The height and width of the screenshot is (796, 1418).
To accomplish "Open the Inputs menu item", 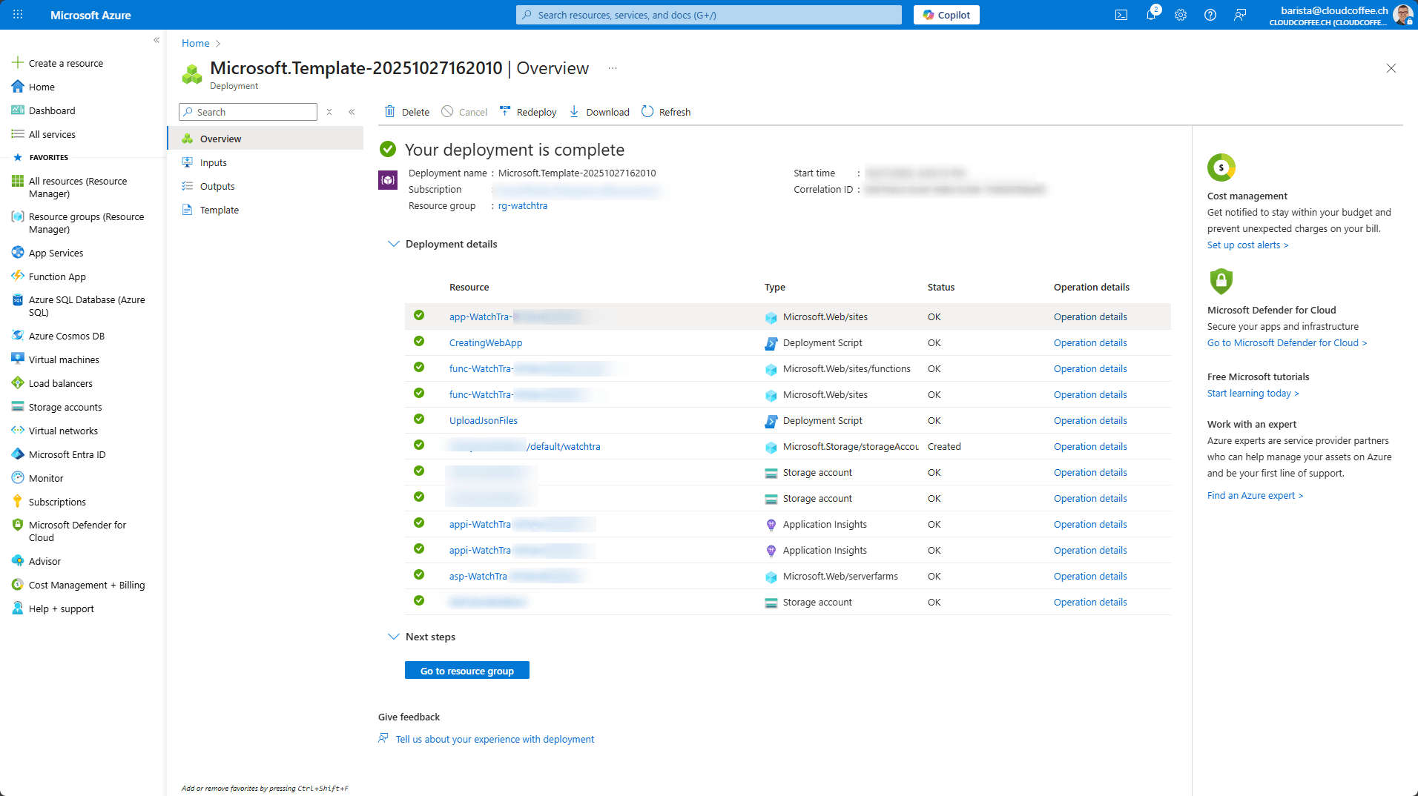I will pos(213,162).
